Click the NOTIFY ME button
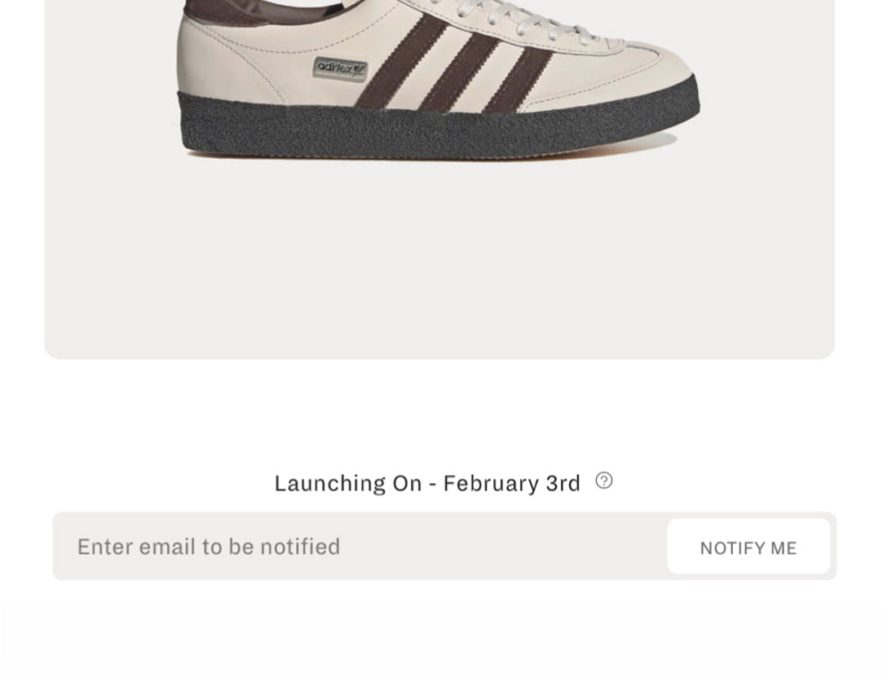 tap(748, 547)
